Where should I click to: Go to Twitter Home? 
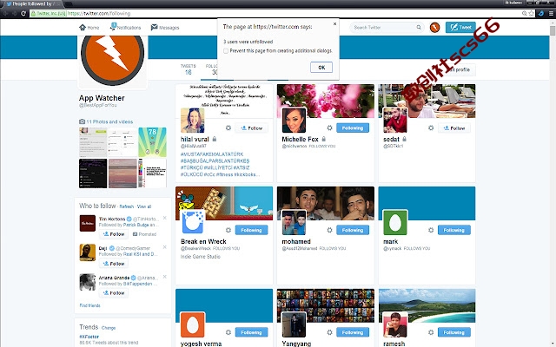coord(89,27)
